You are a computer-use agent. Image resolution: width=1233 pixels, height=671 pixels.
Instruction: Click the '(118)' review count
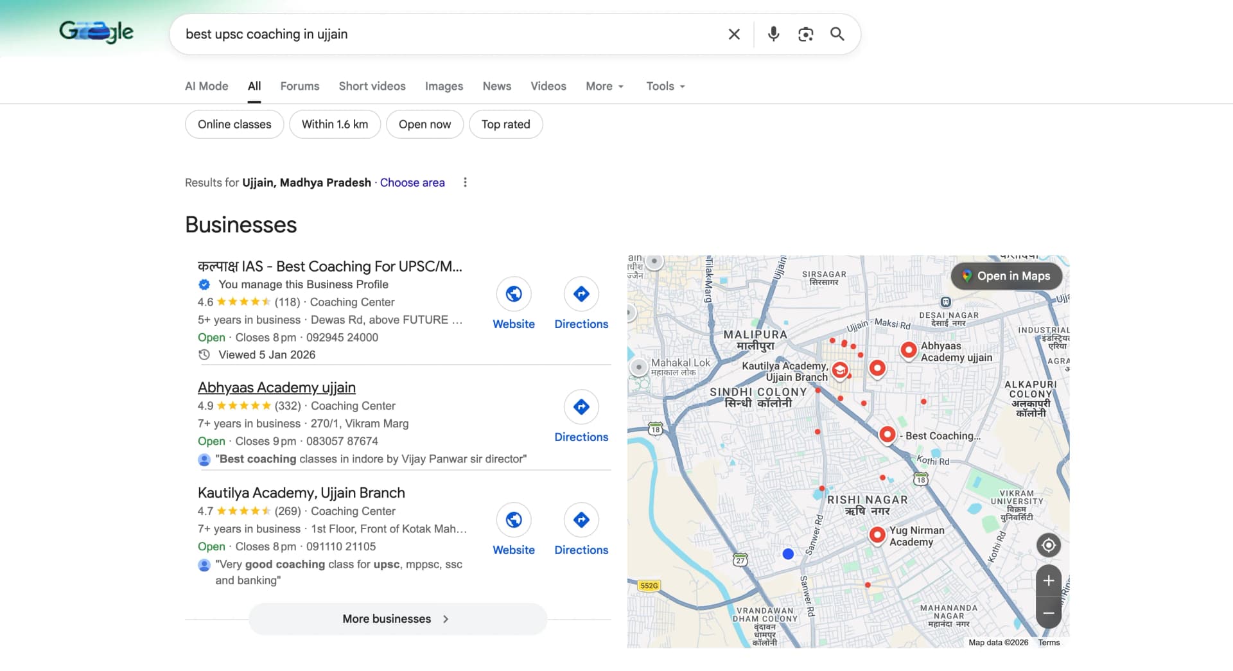(x=287, y=302)
